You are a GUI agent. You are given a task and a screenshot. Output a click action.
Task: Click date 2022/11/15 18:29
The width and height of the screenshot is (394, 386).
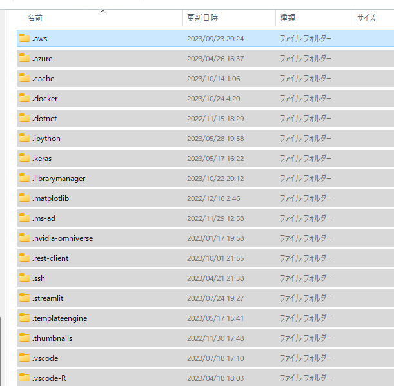click(x=215, y=119)
